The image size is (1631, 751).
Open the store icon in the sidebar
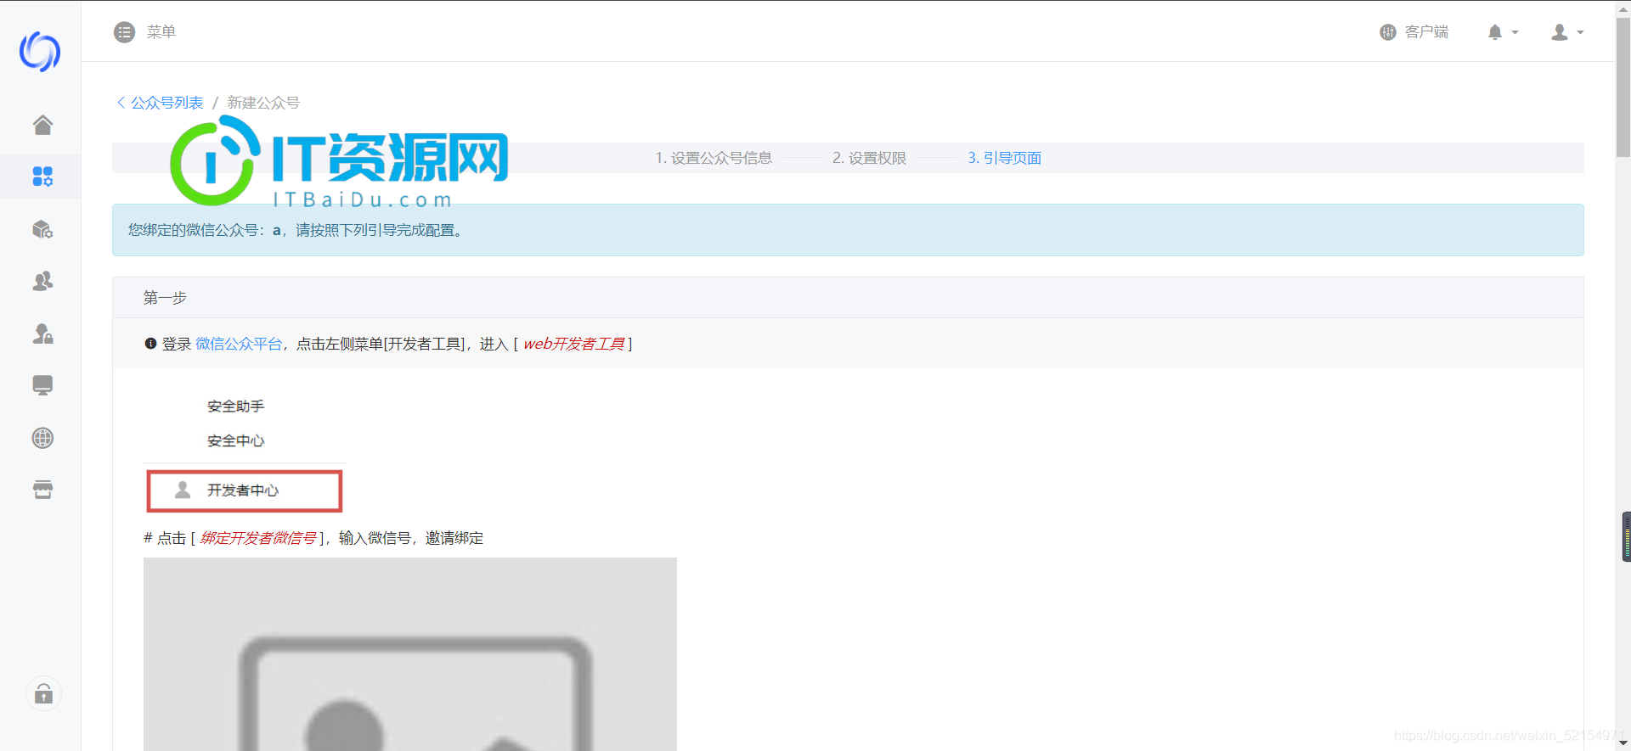(x=42, y=490)
